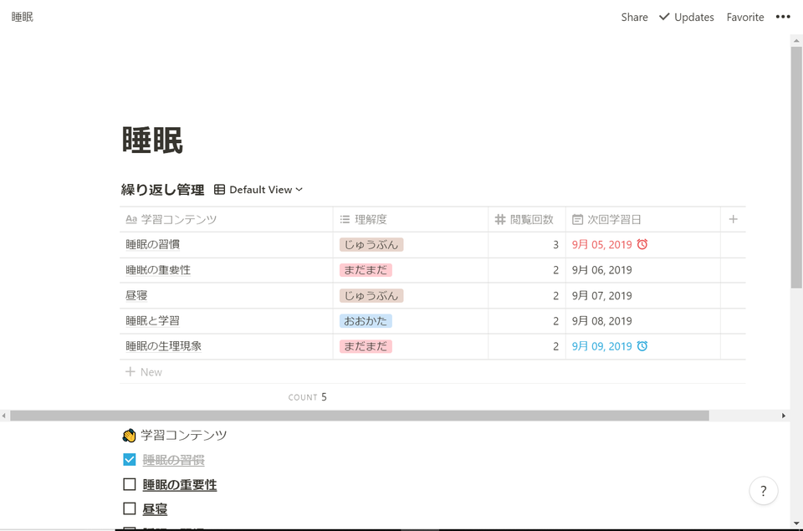803x531 pixels.
Task: Check the 睡眠の重要性 to-do checkbox
Action: coord(130,484)
